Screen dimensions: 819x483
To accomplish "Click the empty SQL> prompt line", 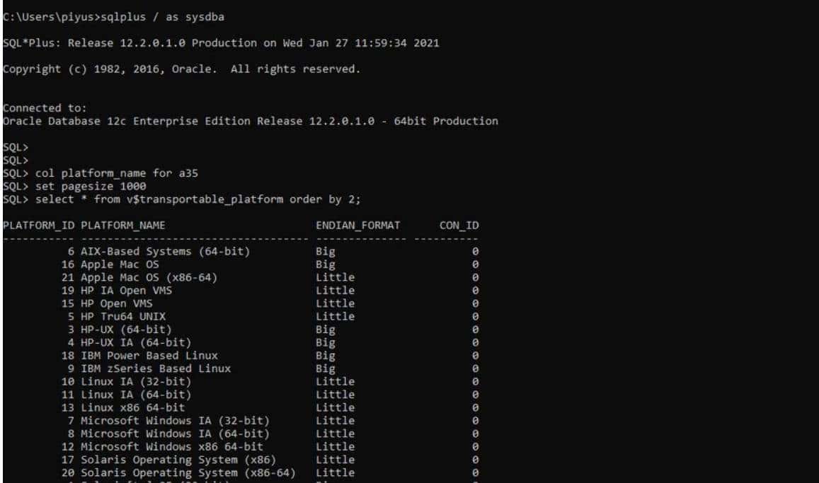I will pos(14,146).
